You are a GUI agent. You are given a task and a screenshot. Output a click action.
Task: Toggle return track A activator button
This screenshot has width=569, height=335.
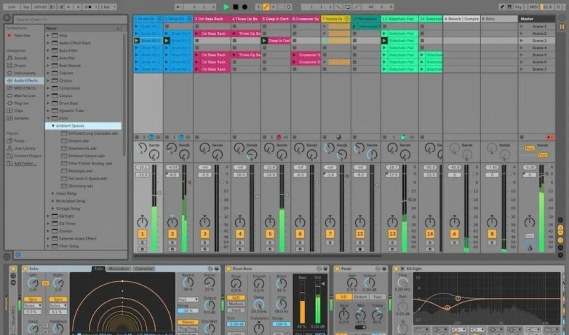tap(454, 234)
